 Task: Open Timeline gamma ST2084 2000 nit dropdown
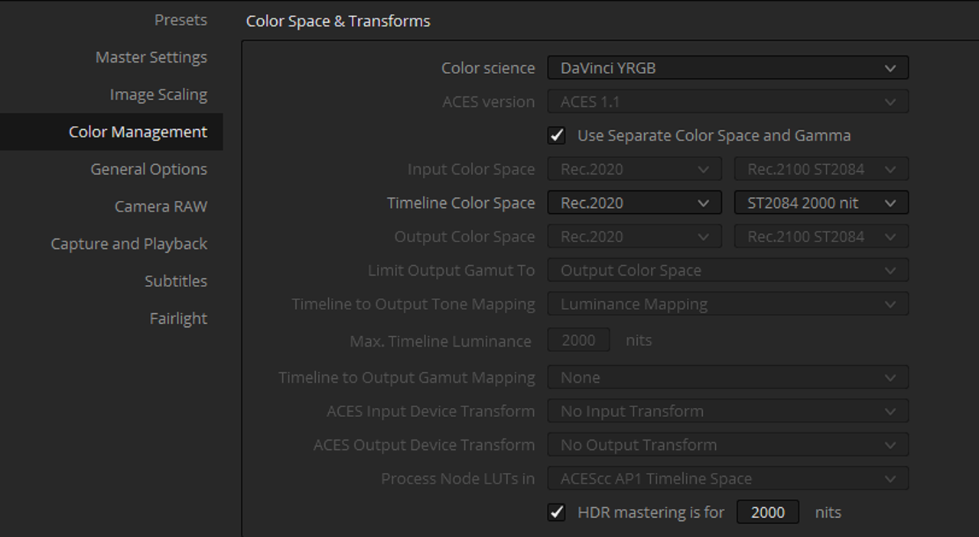[821, 203]
